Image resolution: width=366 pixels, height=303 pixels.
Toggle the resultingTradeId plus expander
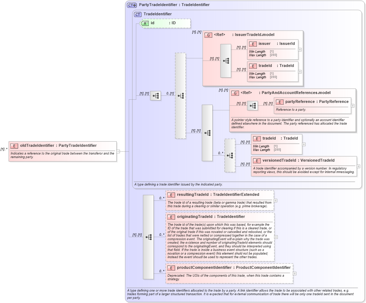pos(276,200)
